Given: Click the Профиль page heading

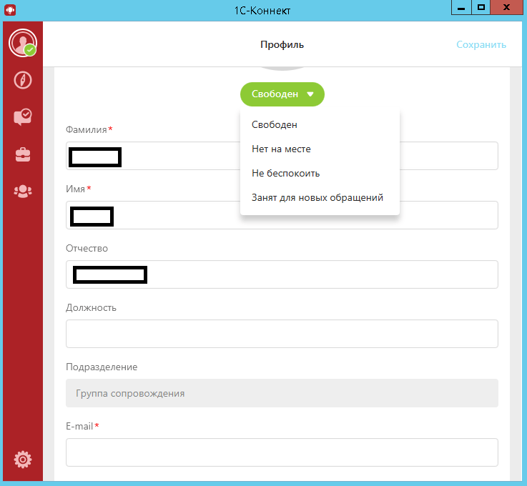Looking at the screenshot, I should [x=282, y=45].
